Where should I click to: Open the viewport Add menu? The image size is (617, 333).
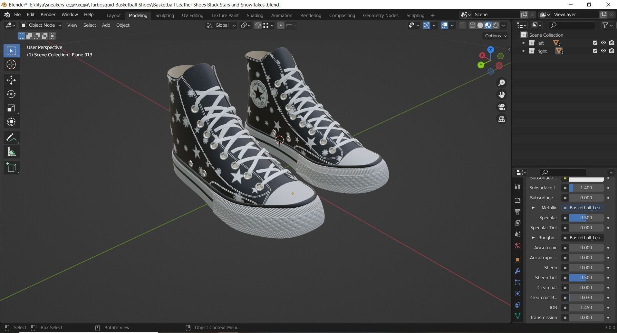pyautogui.click(x=106, y=25)
